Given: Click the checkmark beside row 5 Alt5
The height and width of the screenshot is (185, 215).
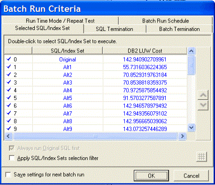Looking at the screenshot, I should [9, 98].
